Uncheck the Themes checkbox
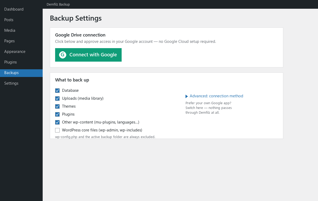 click(57, 106)
